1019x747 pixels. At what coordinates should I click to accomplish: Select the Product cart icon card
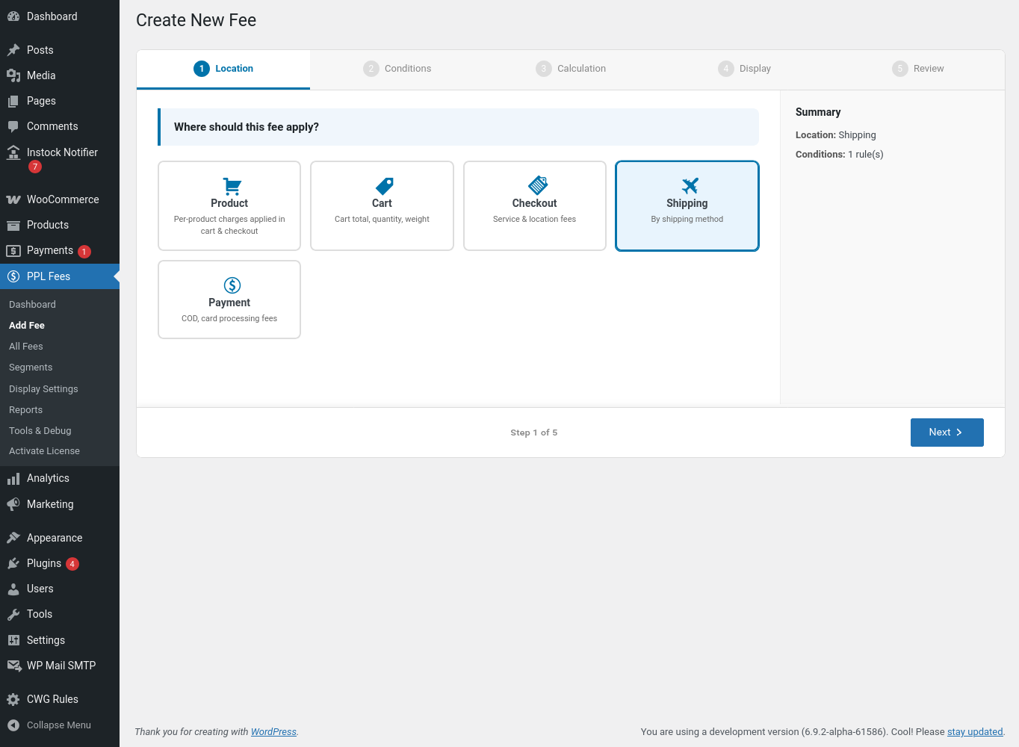pyautogui.click(x=232, y=186)
